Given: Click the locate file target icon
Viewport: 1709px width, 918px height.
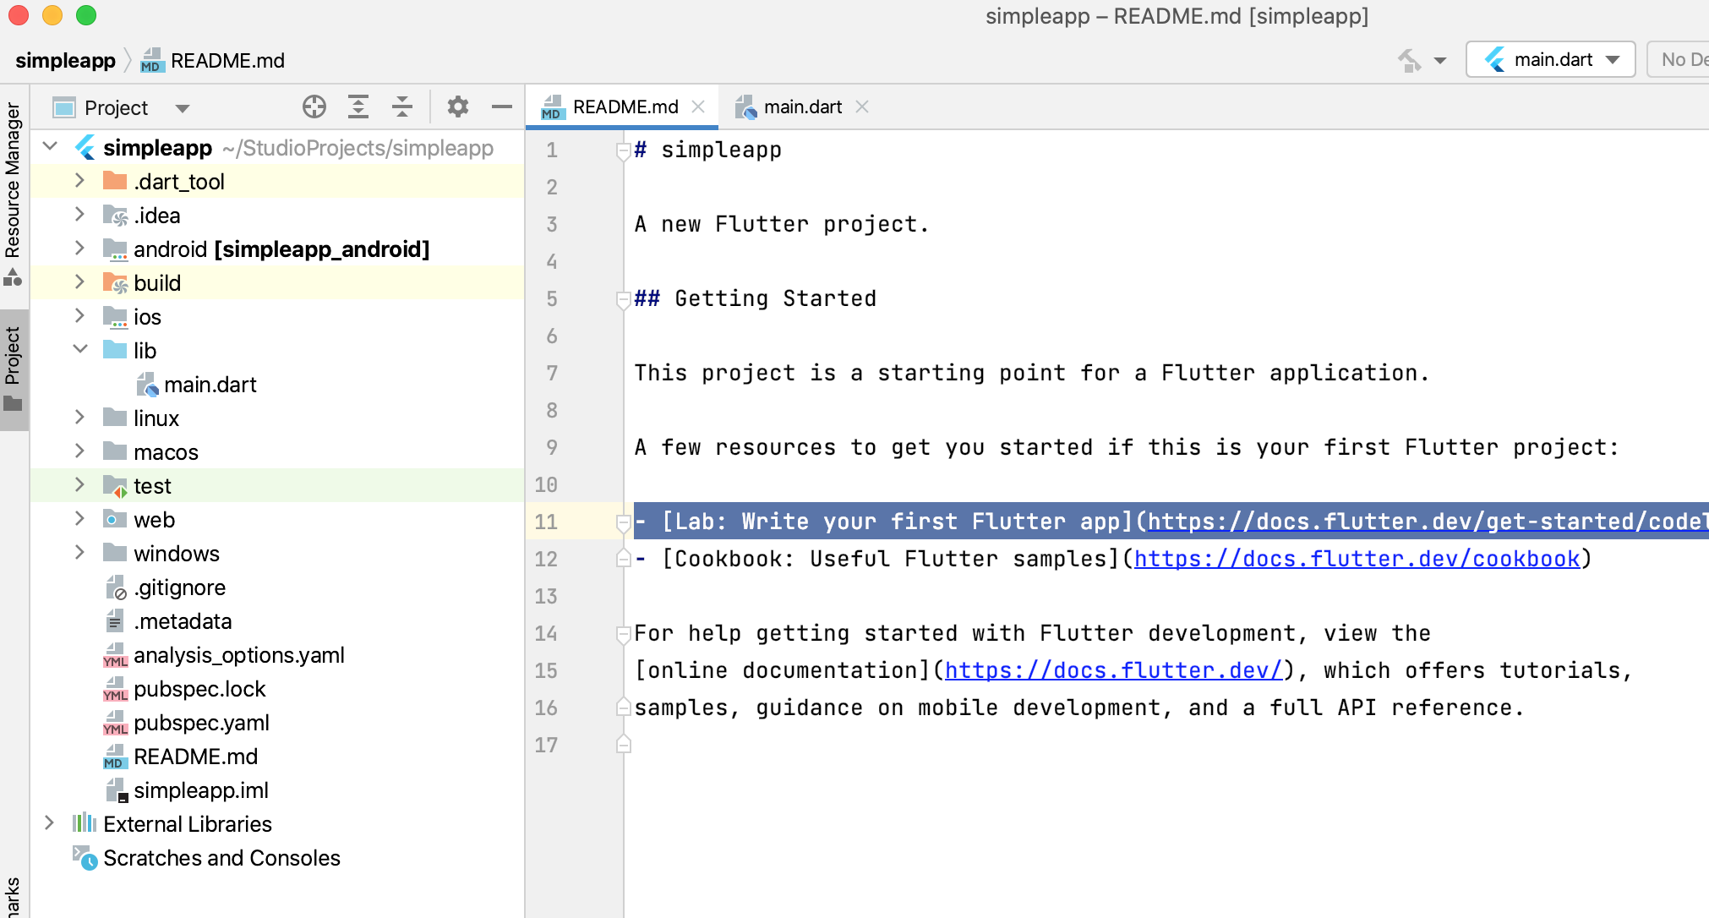Looking at the screenshot, I should [314, 107].
